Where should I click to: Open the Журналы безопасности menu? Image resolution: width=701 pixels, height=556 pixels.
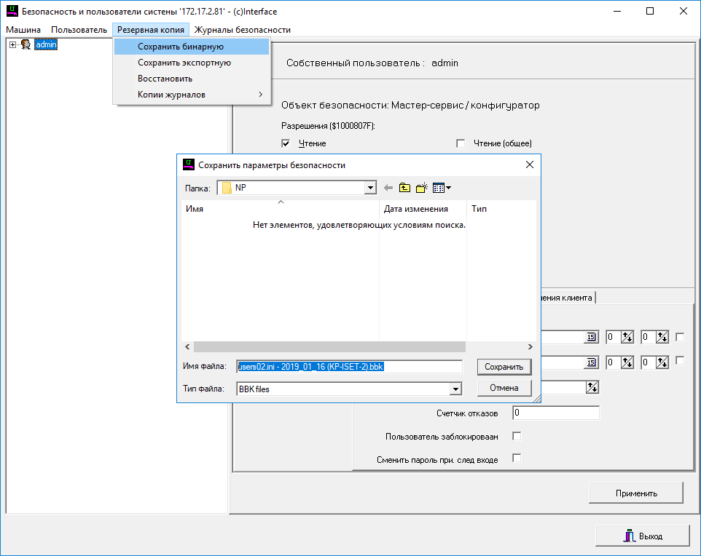pos(242,30)
